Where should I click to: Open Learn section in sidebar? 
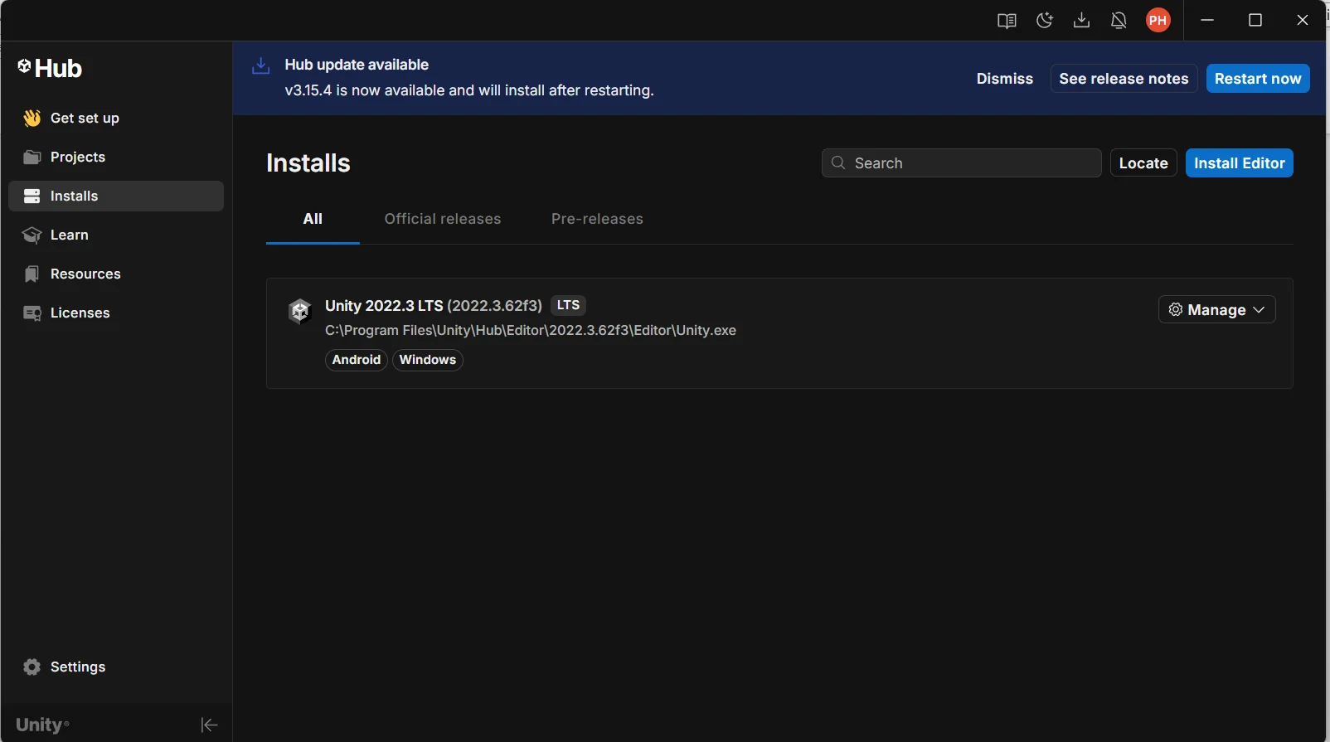coord(116,235)
